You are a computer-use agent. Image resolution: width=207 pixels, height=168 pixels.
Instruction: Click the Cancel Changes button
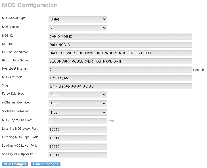coord(46,164)
